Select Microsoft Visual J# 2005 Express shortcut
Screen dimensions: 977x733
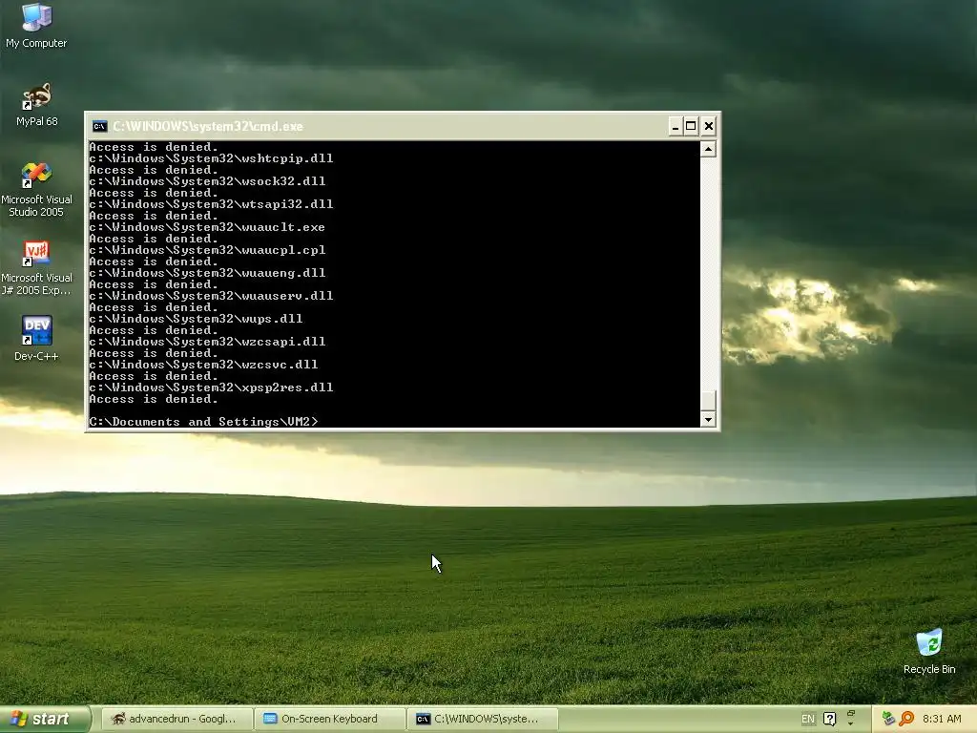(x=36, y=267)
